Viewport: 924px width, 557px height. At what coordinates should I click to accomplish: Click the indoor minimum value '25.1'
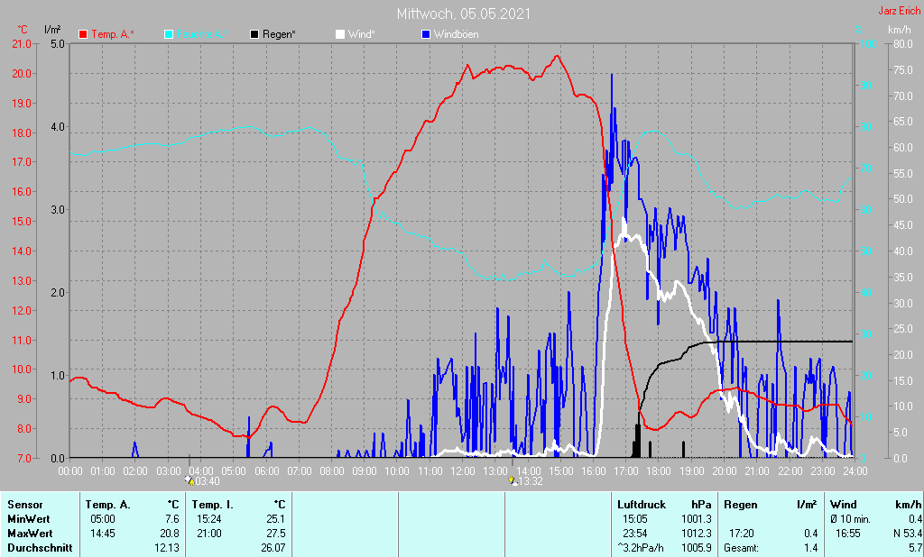pyautogui.click(x=276, y=519)
